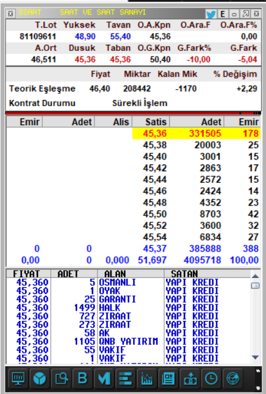Image resolution: width=266 pixels, height=394 pixels.
Task: Click the trades list scroll-up arrow
Action: pyautogui.click(x=255, y=276)
